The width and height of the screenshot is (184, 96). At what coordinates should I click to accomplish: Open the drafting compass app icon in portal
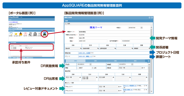[40, 34]
